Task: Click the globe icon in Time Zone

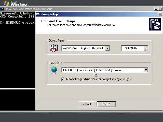Action: (54, 70)
